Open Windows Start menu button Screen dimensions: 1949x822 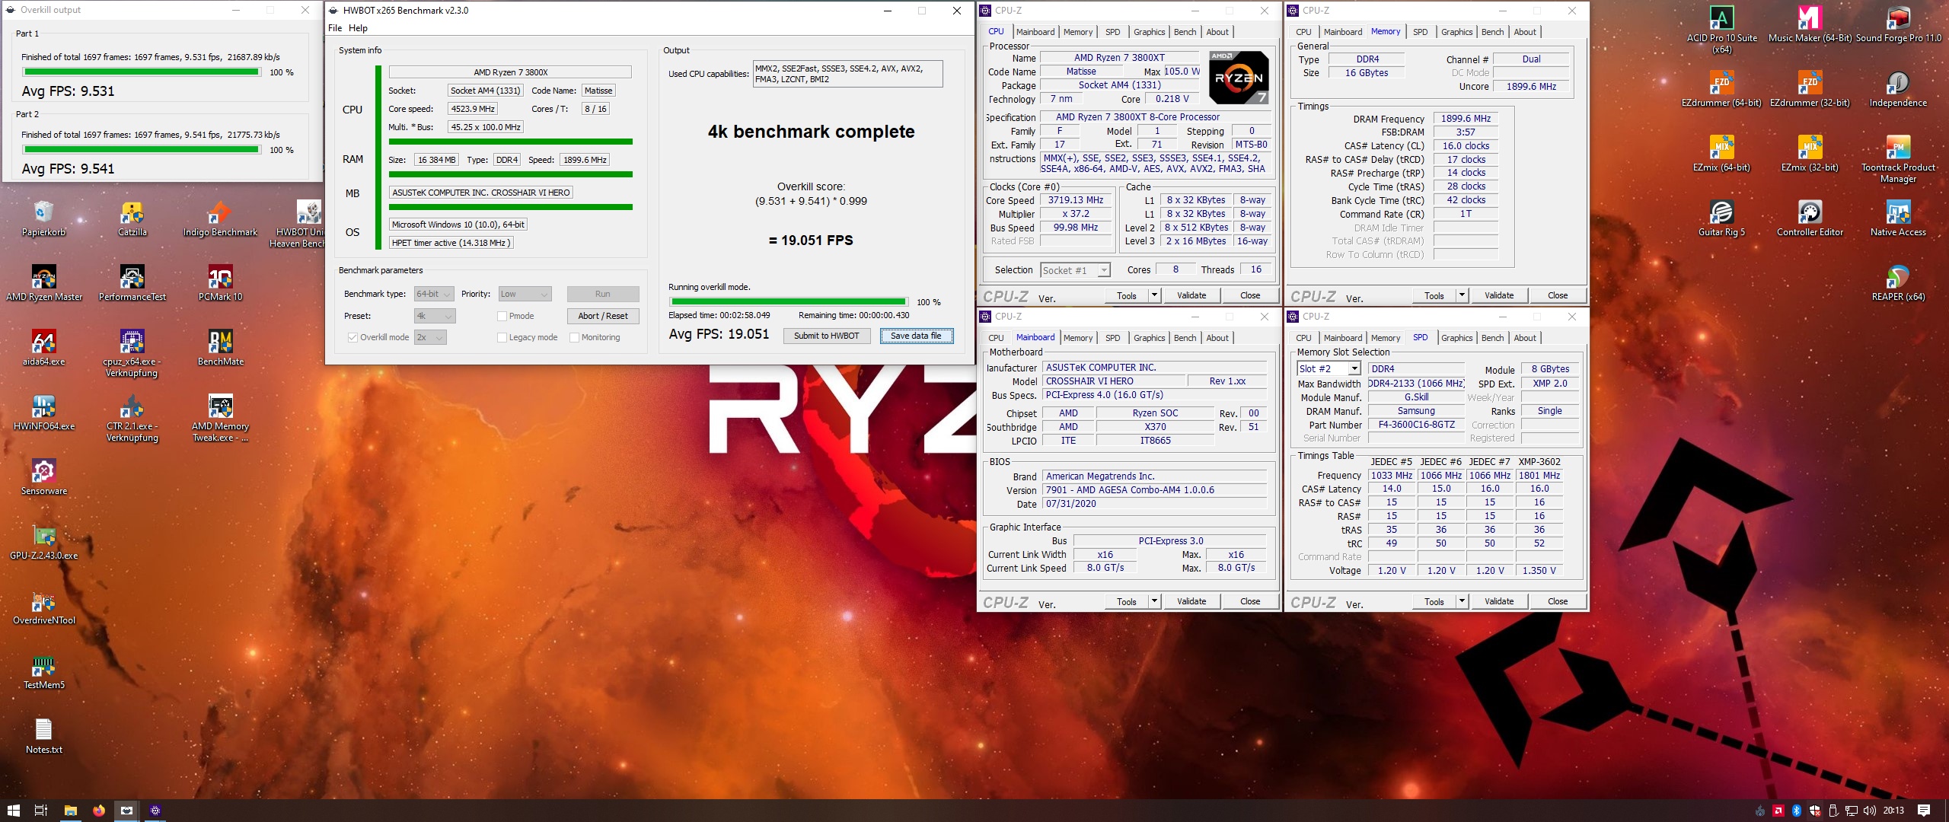coord(14,810)
